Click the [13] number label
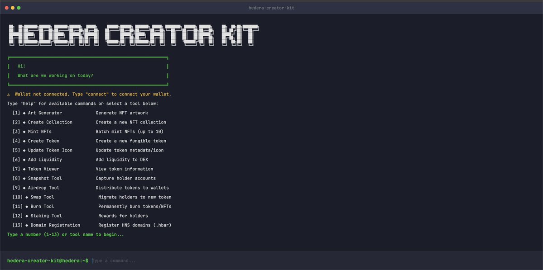 (x=18, y=225)
